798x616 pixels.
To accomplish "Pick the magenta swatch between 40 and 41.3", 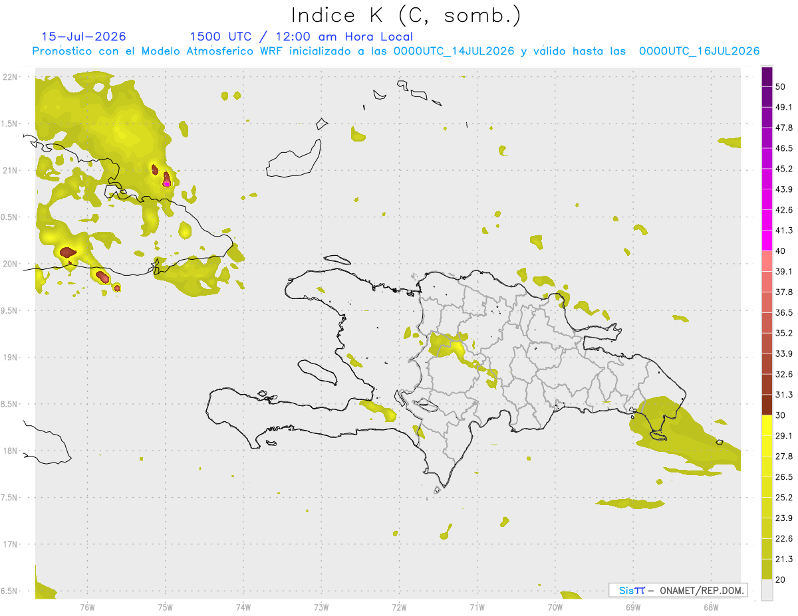I will 767,241.
